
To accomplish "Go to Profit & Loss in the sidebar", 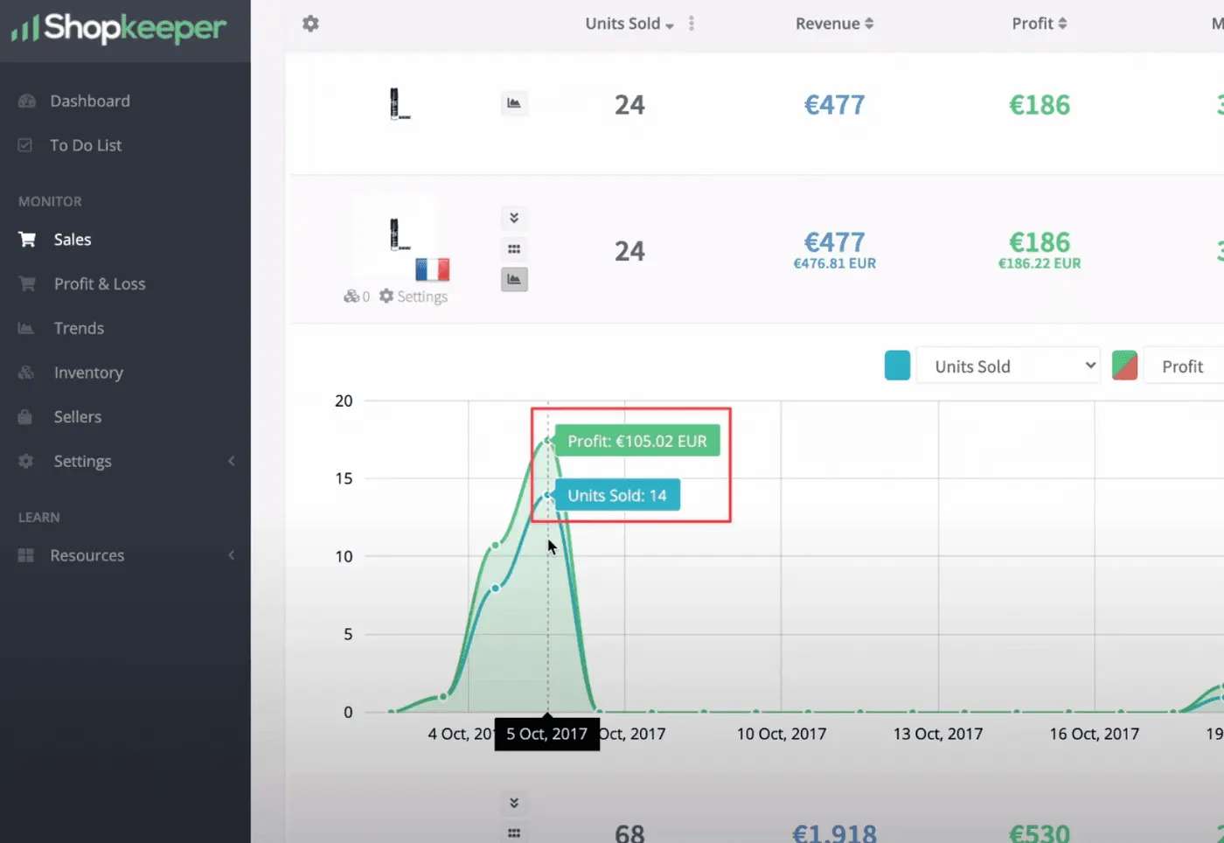I will pos(100,284).
